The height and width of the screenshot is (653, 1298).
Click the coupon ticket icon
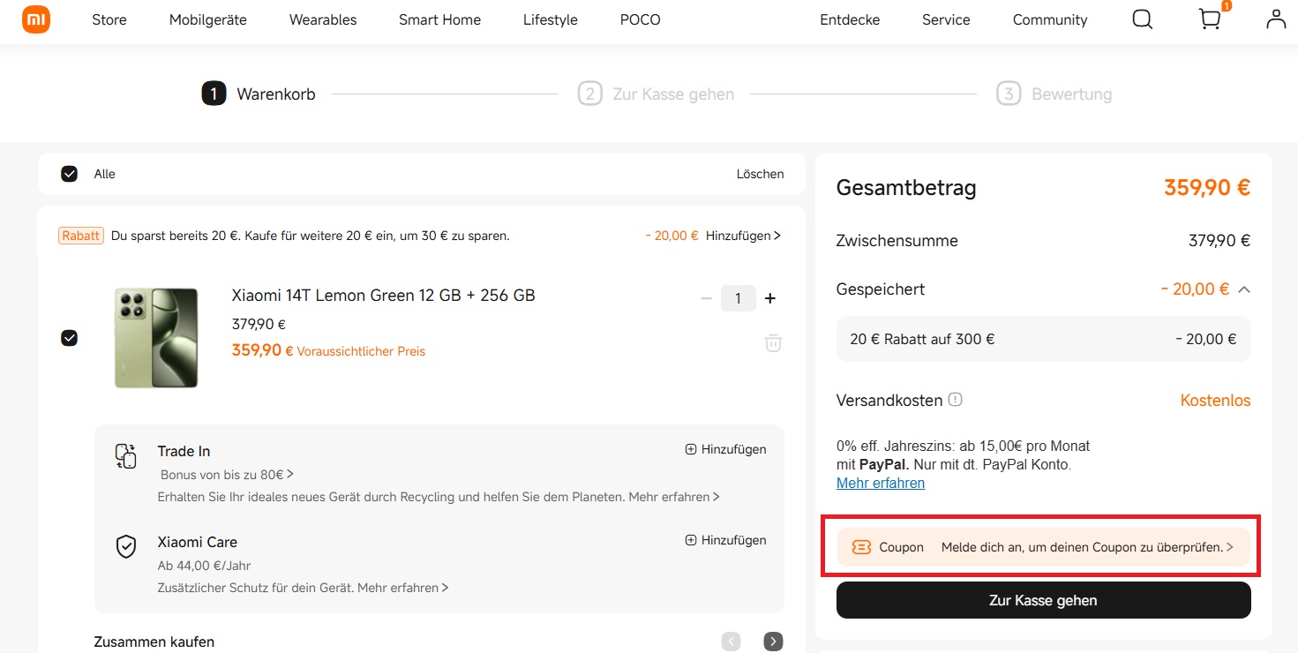tap(861, 547)
